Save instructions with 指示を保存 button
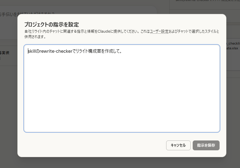Image resolution: width=240 pixels, height=168 pixels. 206,145
